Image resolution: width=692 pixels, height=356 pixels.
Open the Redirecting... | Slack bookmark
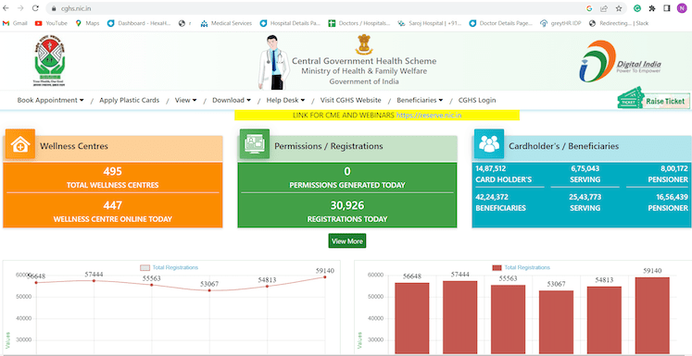coord(619,23)
